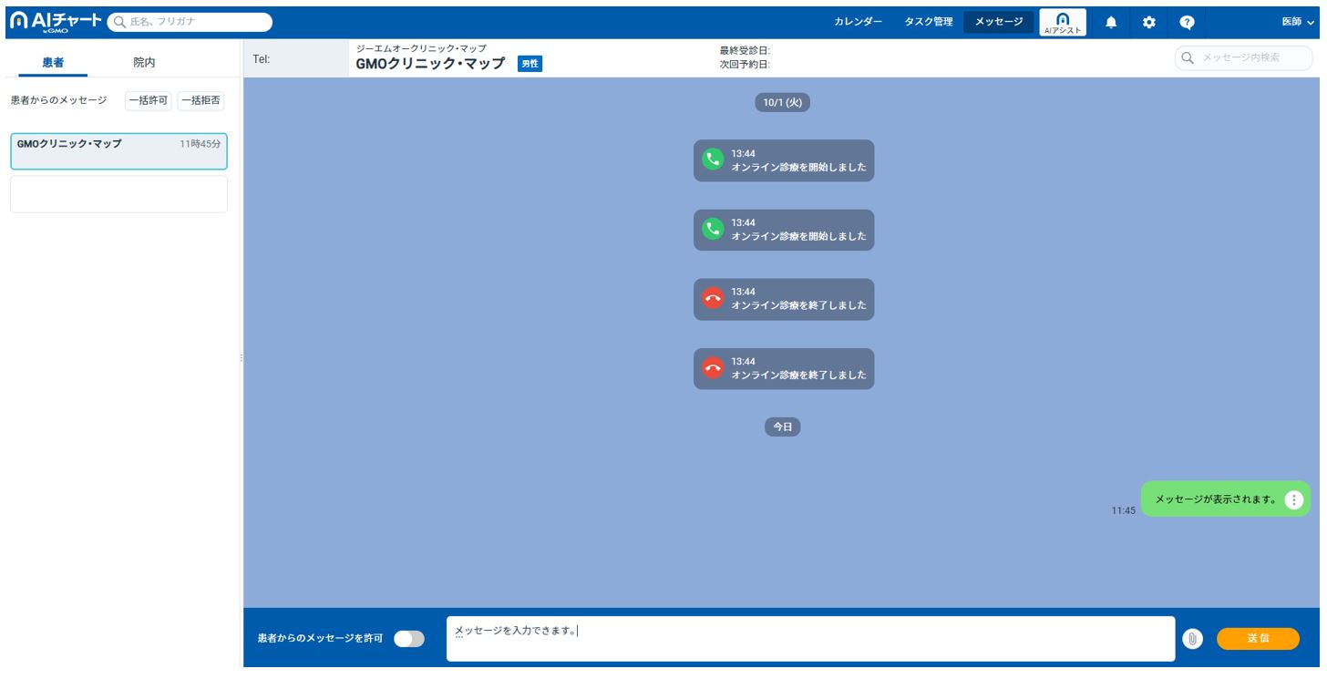Select the empty conversation card below

(x=118, y=194)
